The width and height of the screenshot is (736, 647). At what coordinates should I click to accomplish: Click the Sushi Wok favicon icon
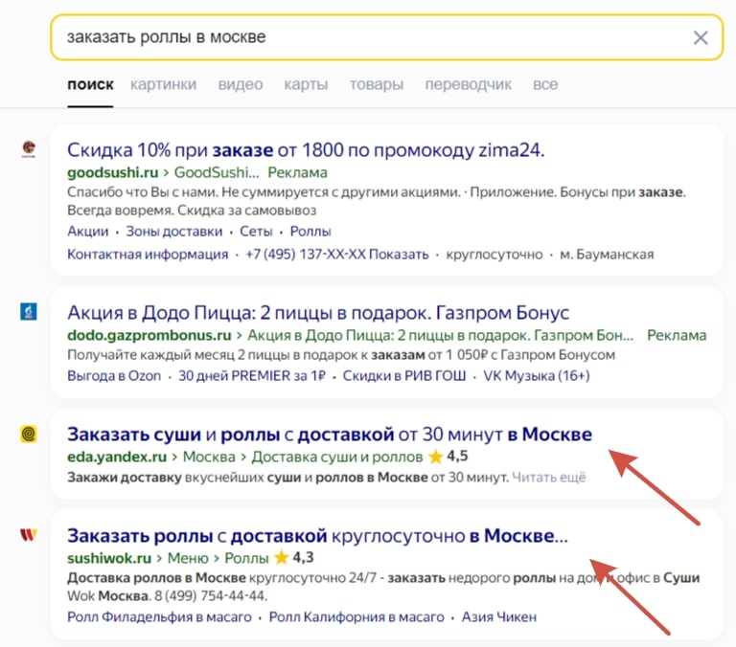(29, 534)
